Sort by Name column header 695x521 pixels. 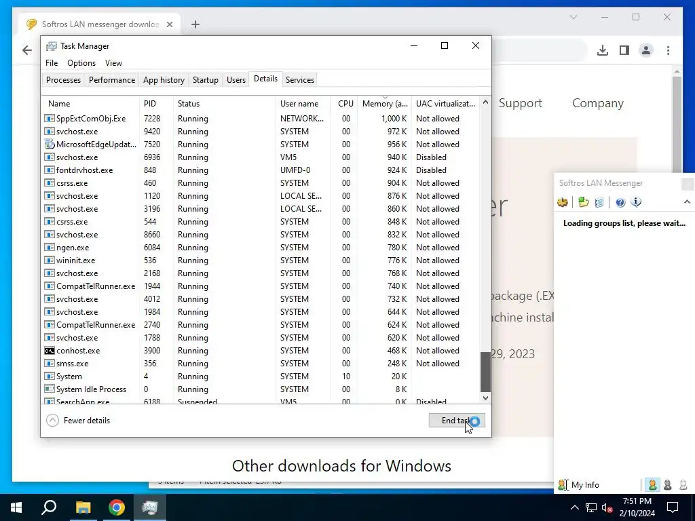pos(91,104)
